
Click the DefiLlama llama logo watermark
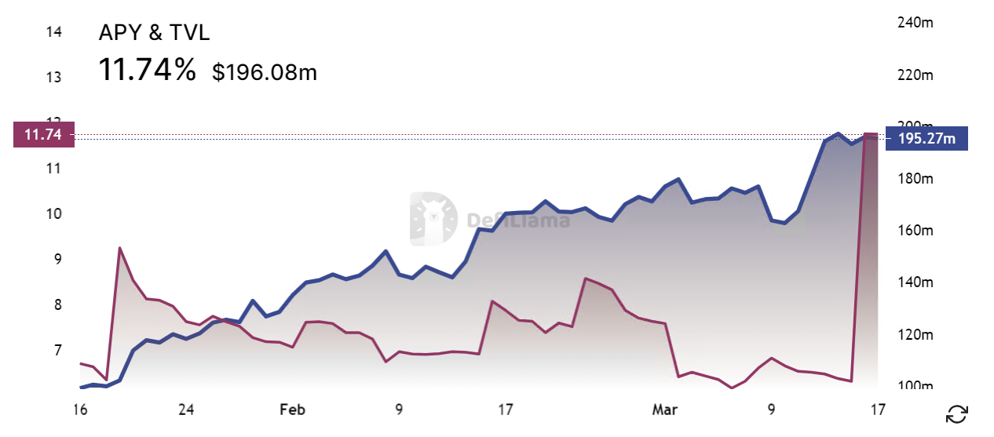(433, 219)
